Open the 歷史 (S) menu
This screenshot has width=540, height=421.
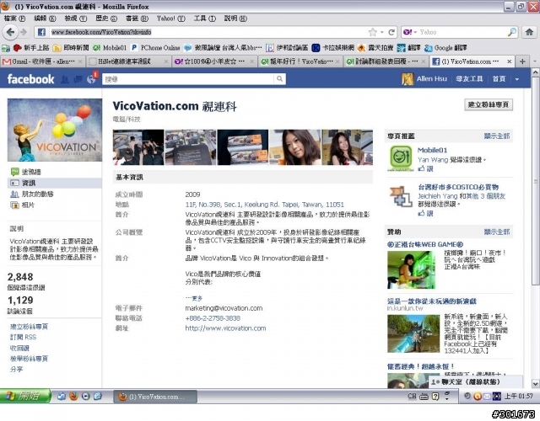[106, 19]
